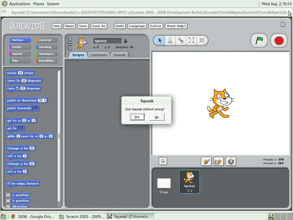
Task: Select the scissors delete tool
Action: (x=181, y=40)
